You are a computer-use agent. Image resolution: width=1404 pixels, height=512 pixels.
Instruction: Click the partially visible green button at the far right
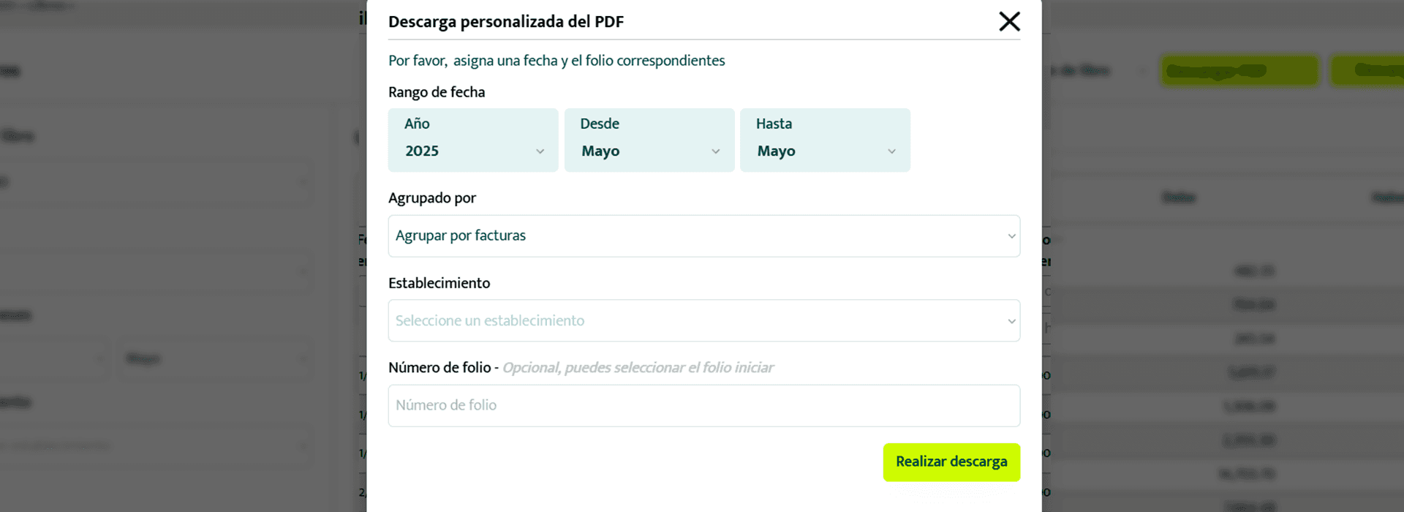[1367, 71]
